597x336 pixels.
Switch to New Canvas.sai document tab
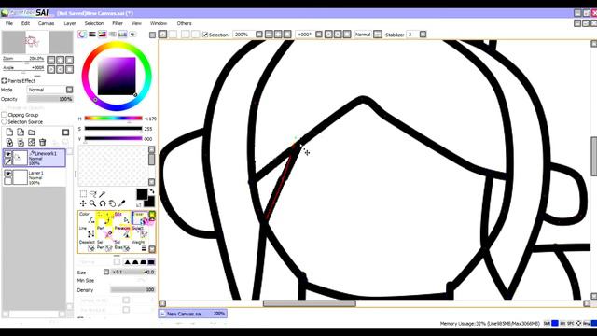[193, 314]
